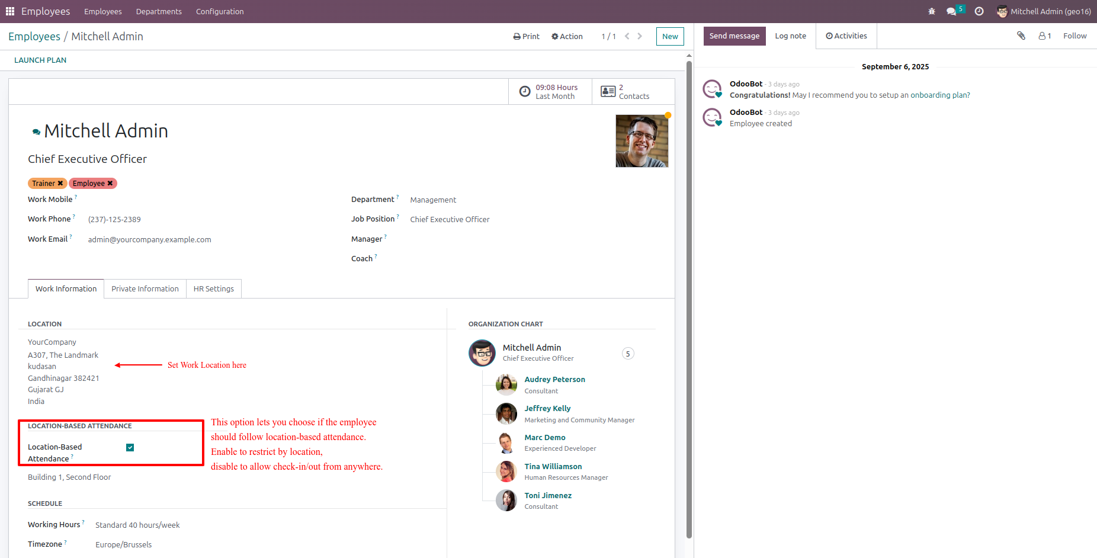Remove the Employee tag
Image resolution: width=1097 pixels, height=558 pixels.
(x=110, y=184)
